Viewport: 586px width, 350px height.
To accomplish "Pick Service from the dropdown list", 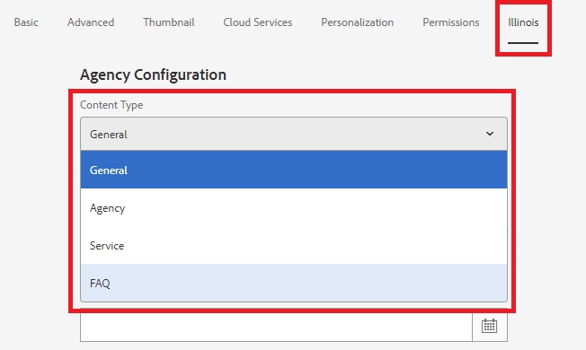I will [x=294, y=245].
